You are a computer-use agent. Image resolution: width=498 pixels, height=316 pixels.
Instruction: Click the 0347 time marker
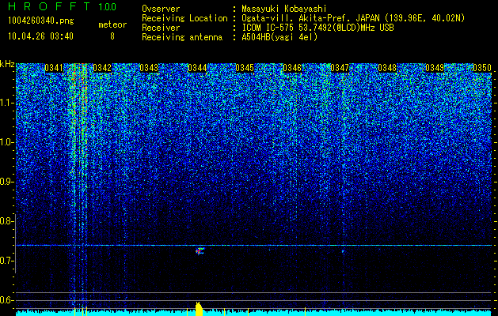click(x=340, y=68)
